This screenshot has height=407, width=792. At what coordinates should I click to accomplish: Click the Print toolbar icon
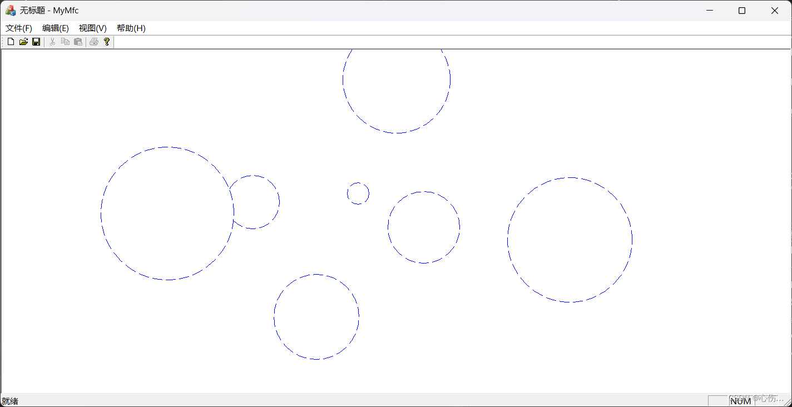tap(94, 42)
